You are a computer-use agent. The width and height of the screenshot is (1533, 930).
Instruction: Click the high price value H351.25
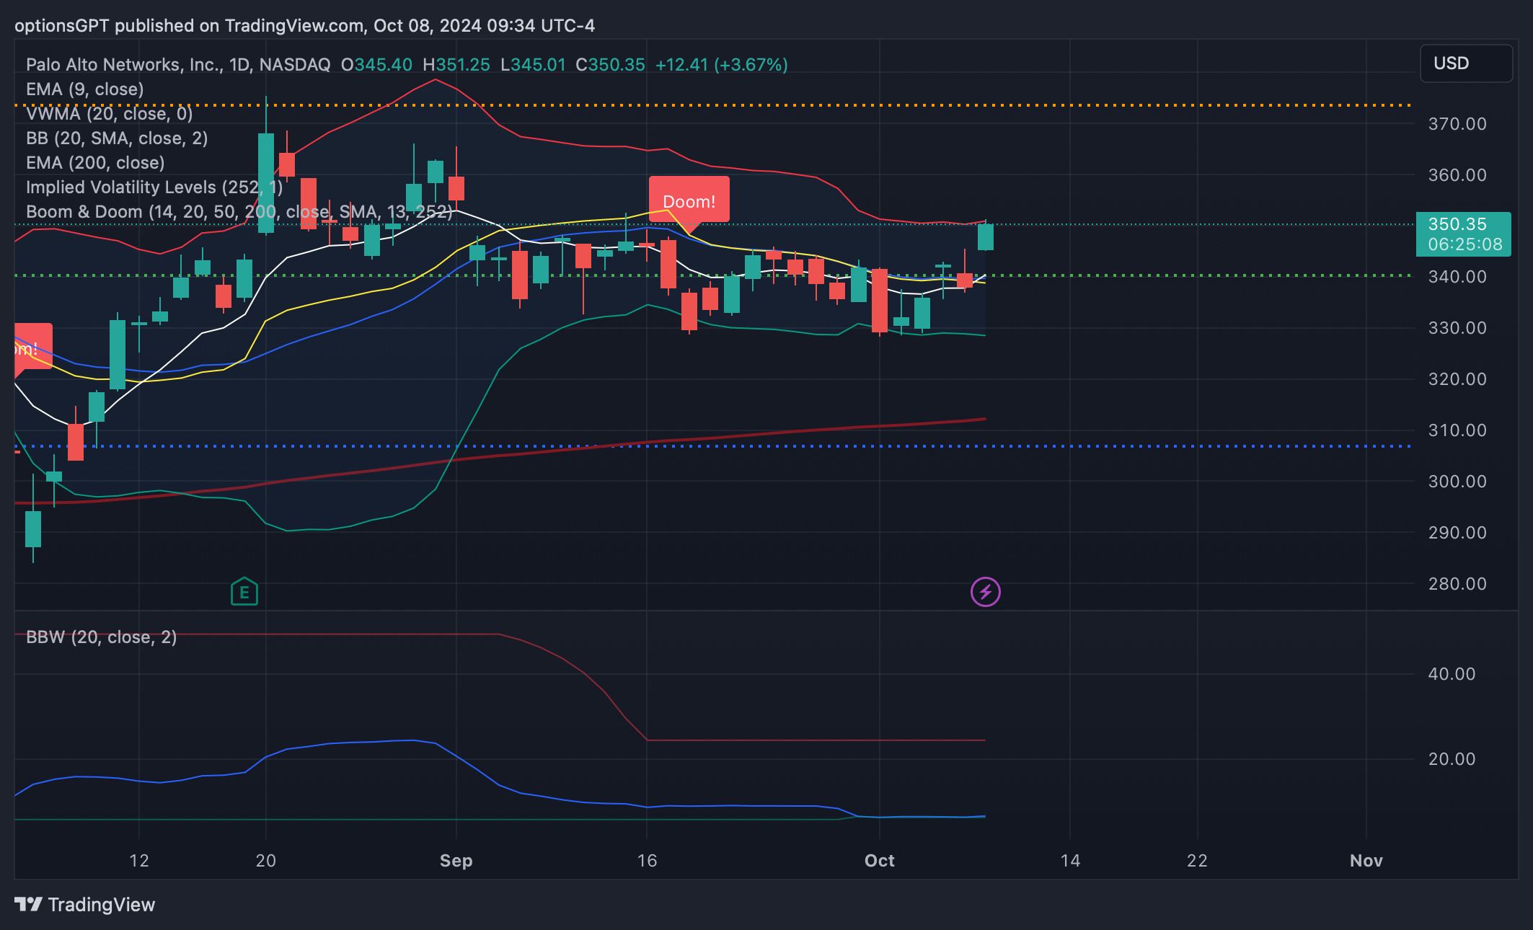pos(456,65)
